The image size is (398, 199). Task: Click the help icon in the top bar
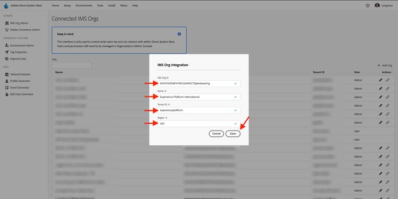(368, 6)
